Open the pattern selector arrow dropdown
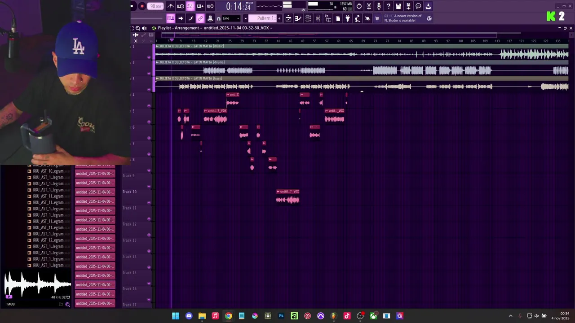 pos(245,18)
